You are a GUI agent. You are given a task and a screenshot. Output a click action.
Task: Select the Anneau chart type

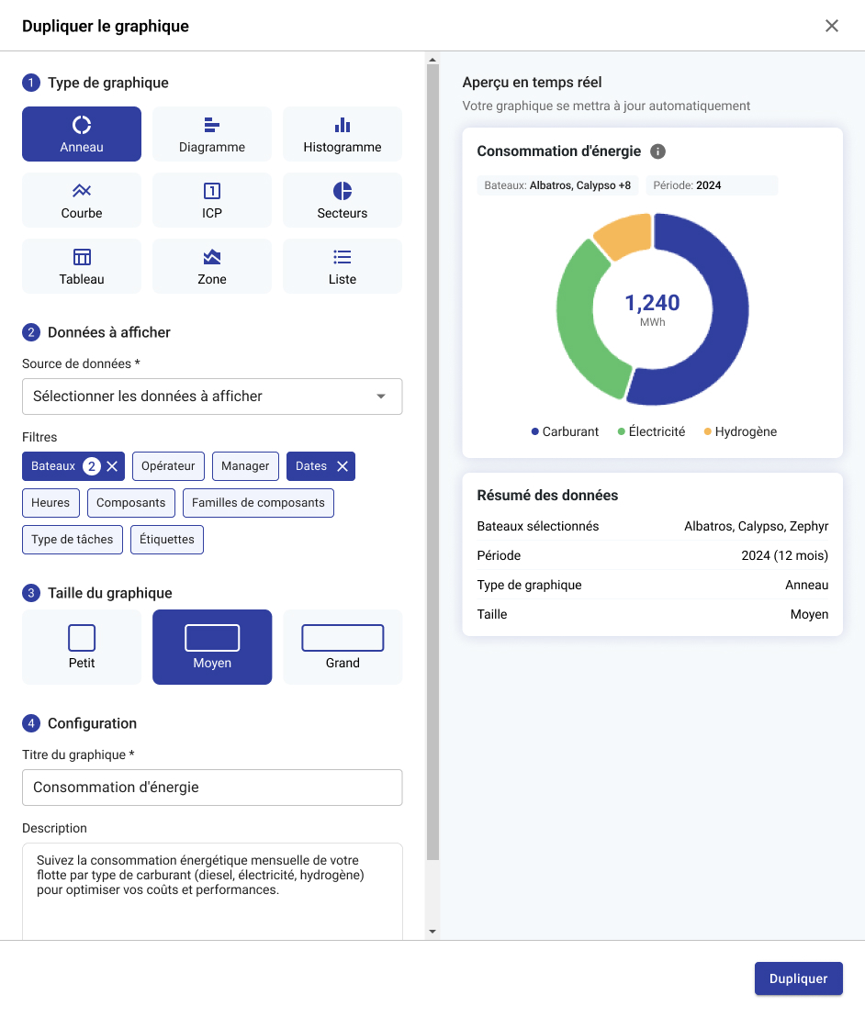coord(81,134)
